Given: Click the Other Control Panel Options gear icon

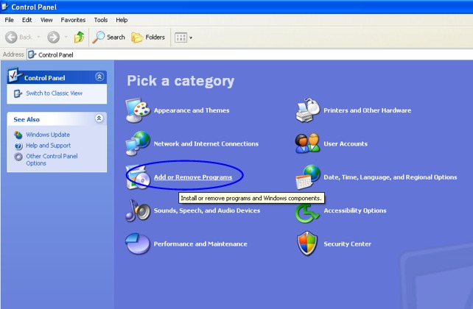Looking at the screenshot, I should [x=18, y=157].
